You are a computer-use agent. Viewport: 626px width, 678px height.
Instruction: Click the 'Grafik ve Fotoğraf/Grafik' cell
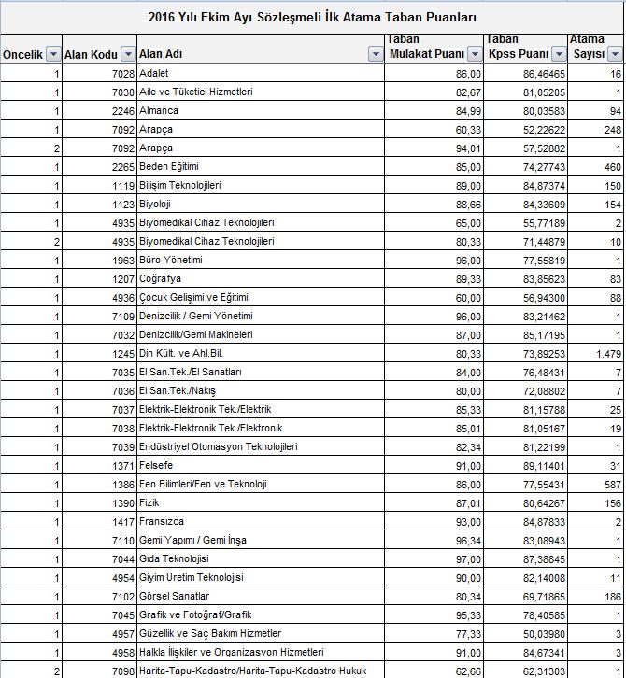(x=261, y=614)
